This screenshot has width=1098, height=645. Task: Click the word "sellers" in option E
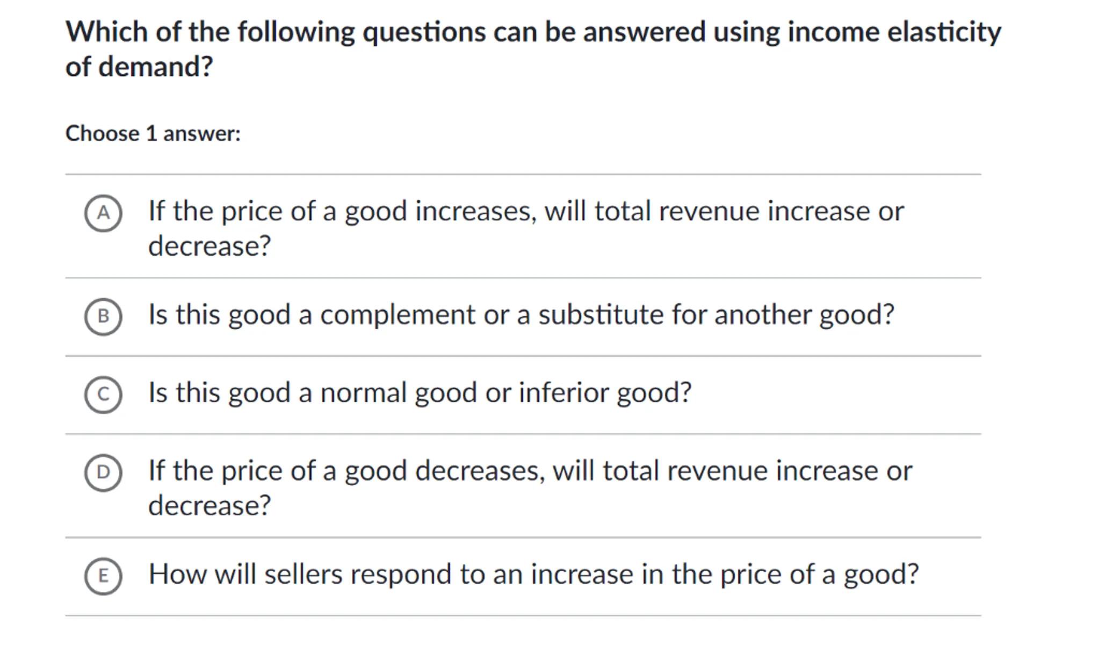(x=303, y=575)
